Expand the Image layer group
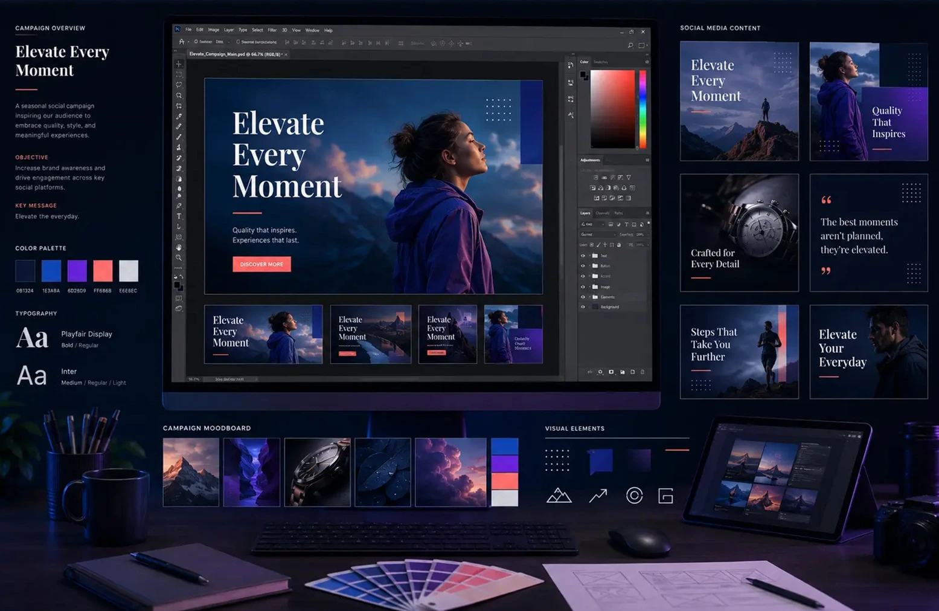 pos(589,286)
